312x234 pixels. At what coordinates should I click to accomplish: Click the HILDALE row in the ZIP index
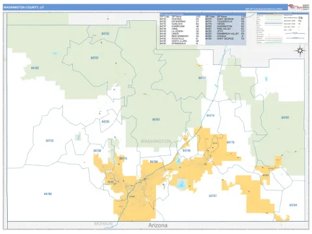point(226,36)
